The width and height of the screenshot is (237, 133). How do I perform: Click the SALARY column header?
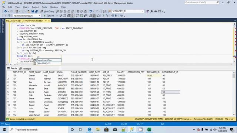click(x=121, y=72)
